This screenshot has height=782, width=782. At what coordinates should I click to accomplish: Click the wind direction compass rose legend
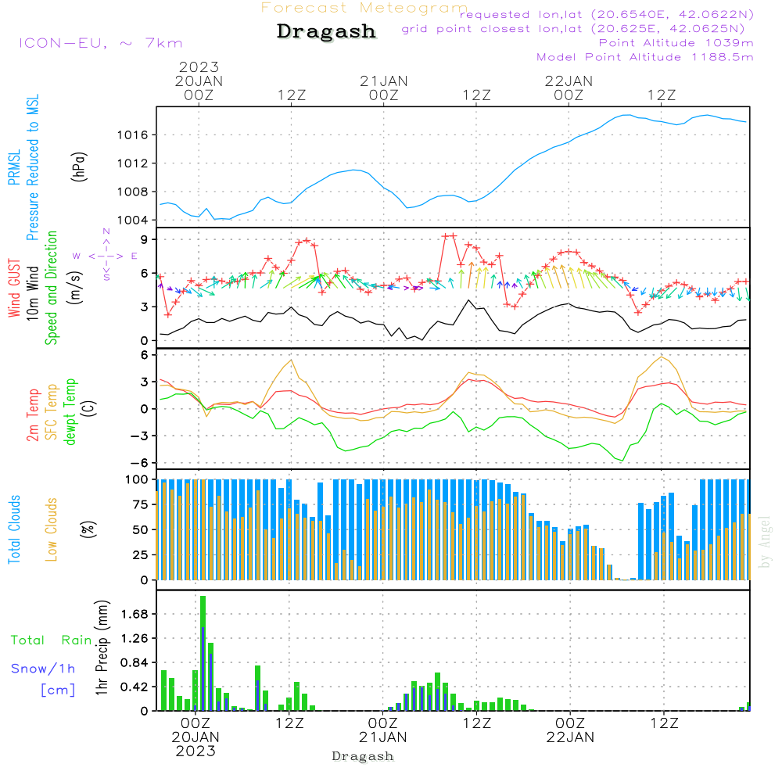point(106,255)
